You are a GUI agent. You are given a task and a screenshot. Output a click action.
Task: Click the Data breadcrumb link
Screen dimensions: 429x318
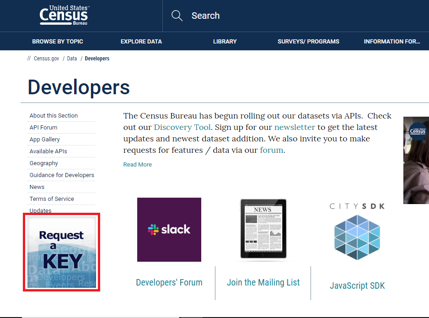point(71,58)
